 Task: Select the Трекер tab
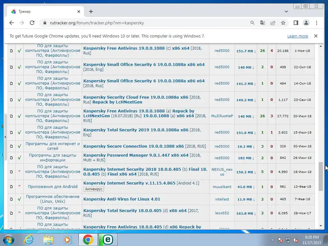45,12
